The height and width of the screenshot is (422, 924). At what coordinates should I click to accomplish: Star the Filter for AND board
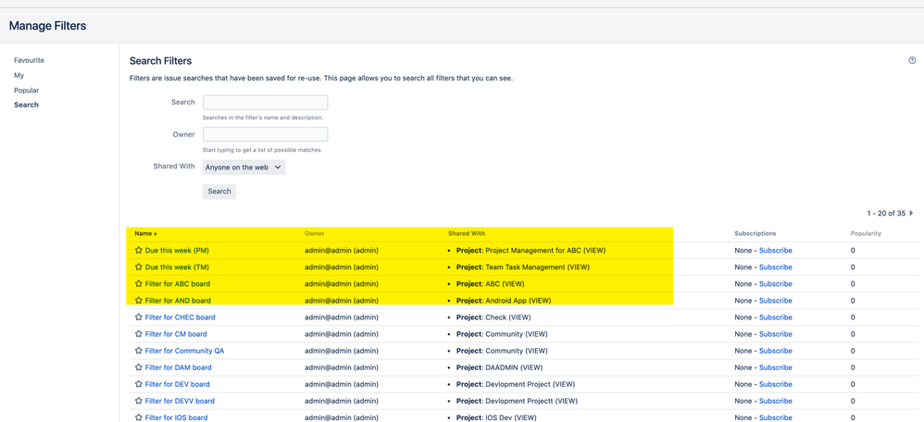coord(139,301)
